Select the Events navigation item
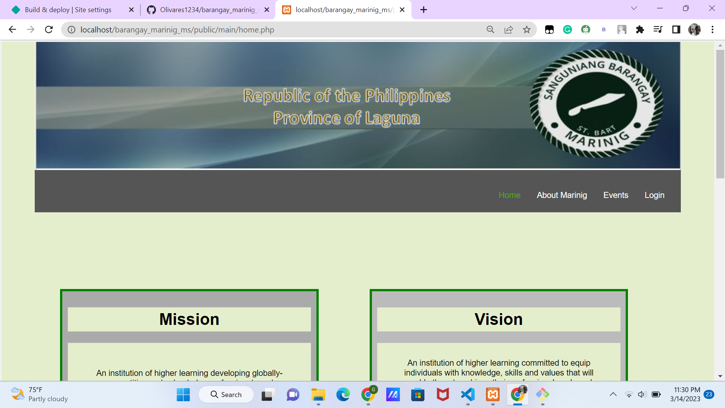 (615, 195)
